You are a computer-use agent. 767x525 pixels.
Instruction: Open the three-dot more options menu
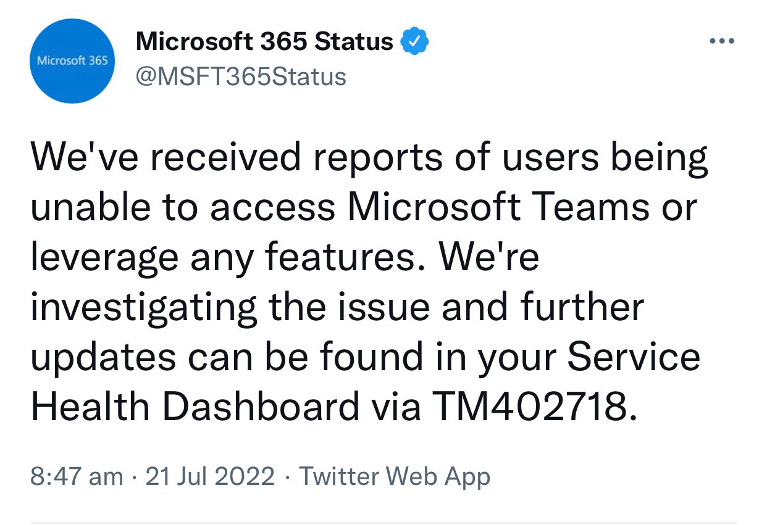722,41
